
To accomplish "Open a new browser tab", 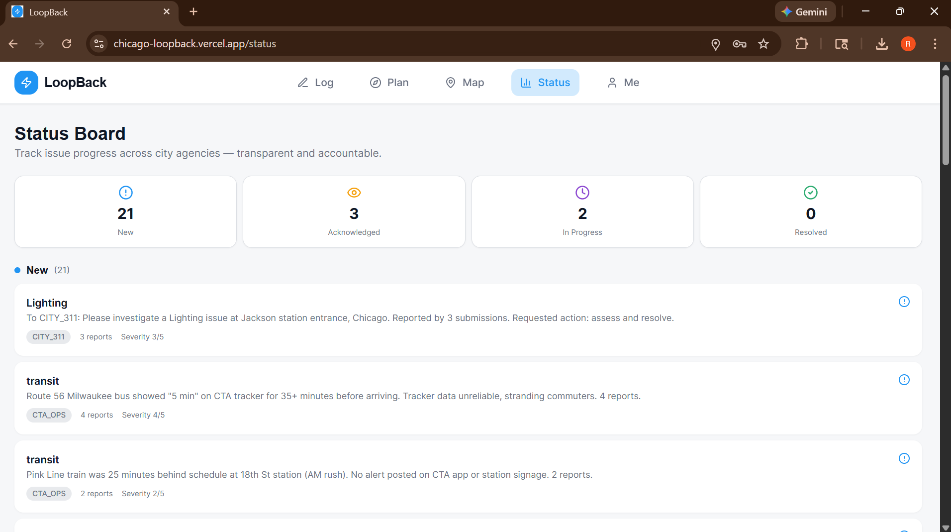I will click(193, 11).
